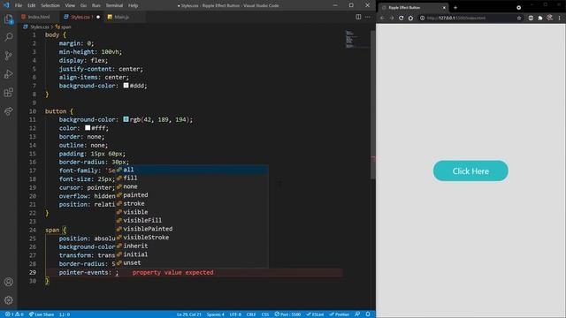Click Live Share in status bar
The height and width of the screenshot is (318, 566).
pos(42,314)
